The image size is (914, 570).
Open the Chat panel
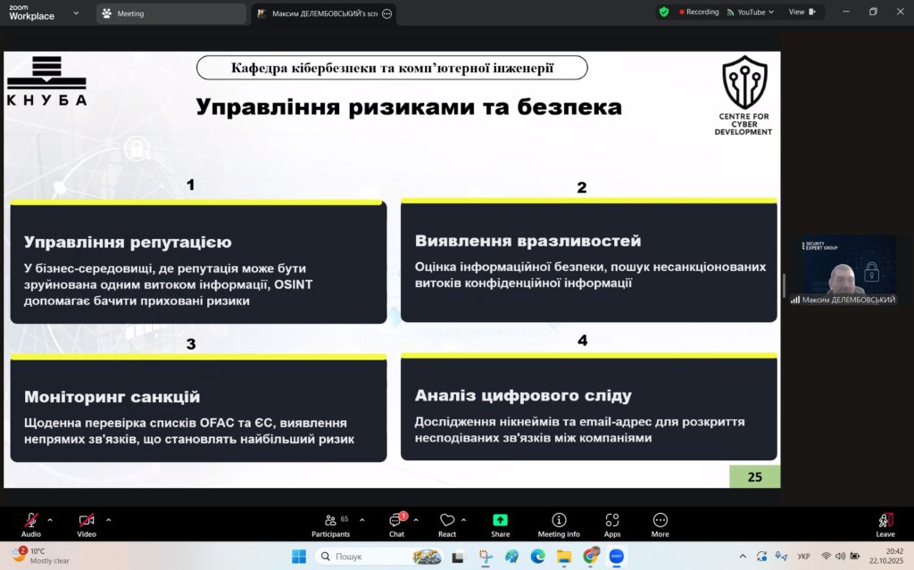[396, 524]
